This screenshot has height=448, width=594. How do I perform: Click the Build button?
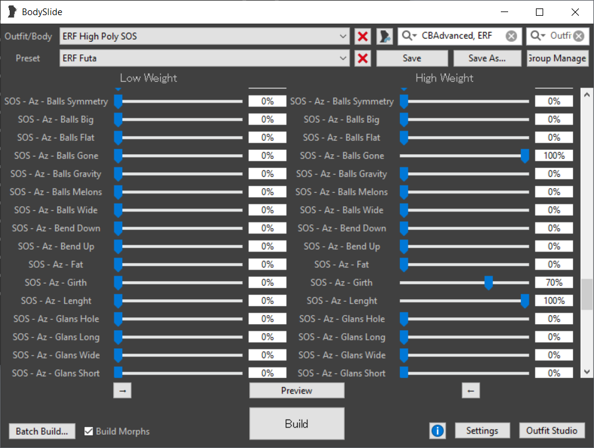point(296,424)
